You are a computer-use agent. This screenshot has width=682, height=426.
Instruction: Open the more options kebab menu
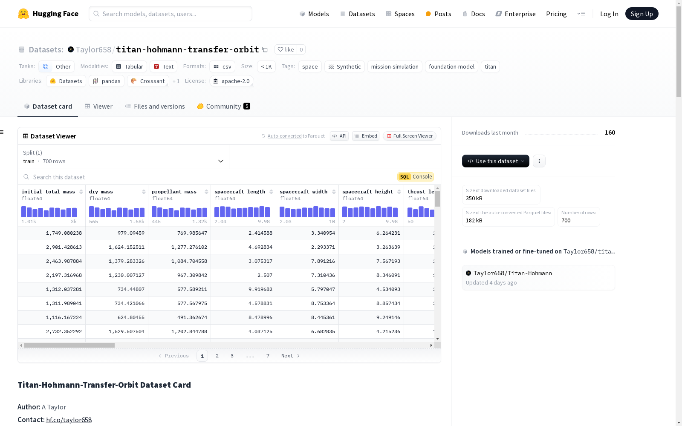tap(539, 161)
